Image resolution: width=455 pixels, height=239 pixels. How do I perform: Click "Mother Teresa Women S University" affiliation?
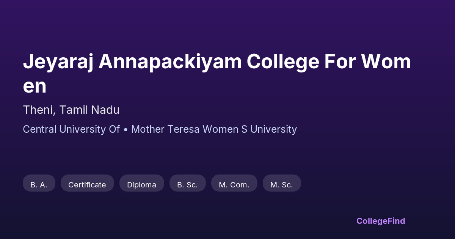214,129
